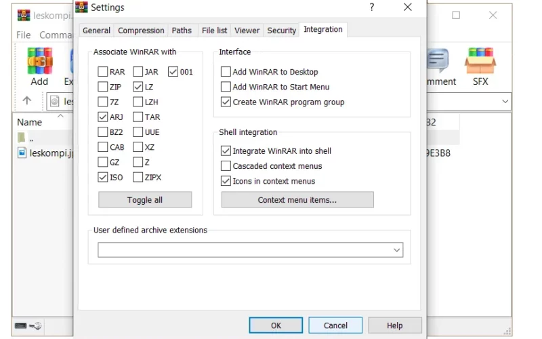Check the TAR association box
The height and width of the screenshot is (339, 542).
point(138,117)
